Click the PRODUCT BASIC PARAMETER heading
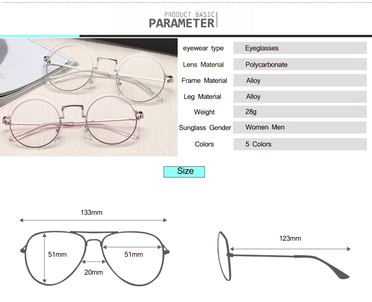 click(x=182, y=20)
